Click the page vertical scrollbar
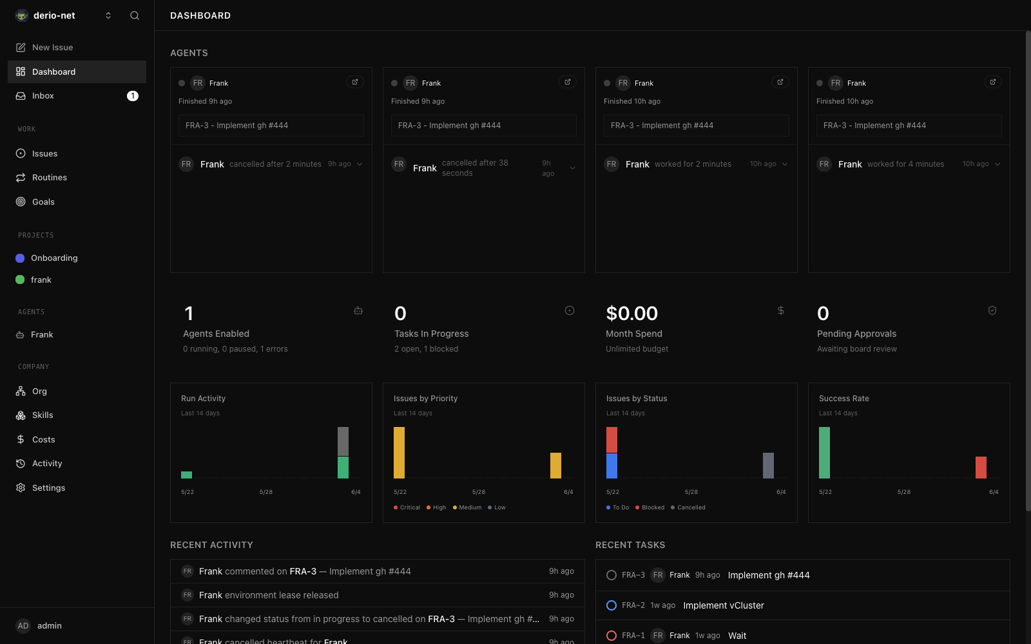This screenshot has height=644, width=1031. pos(1028,271)
